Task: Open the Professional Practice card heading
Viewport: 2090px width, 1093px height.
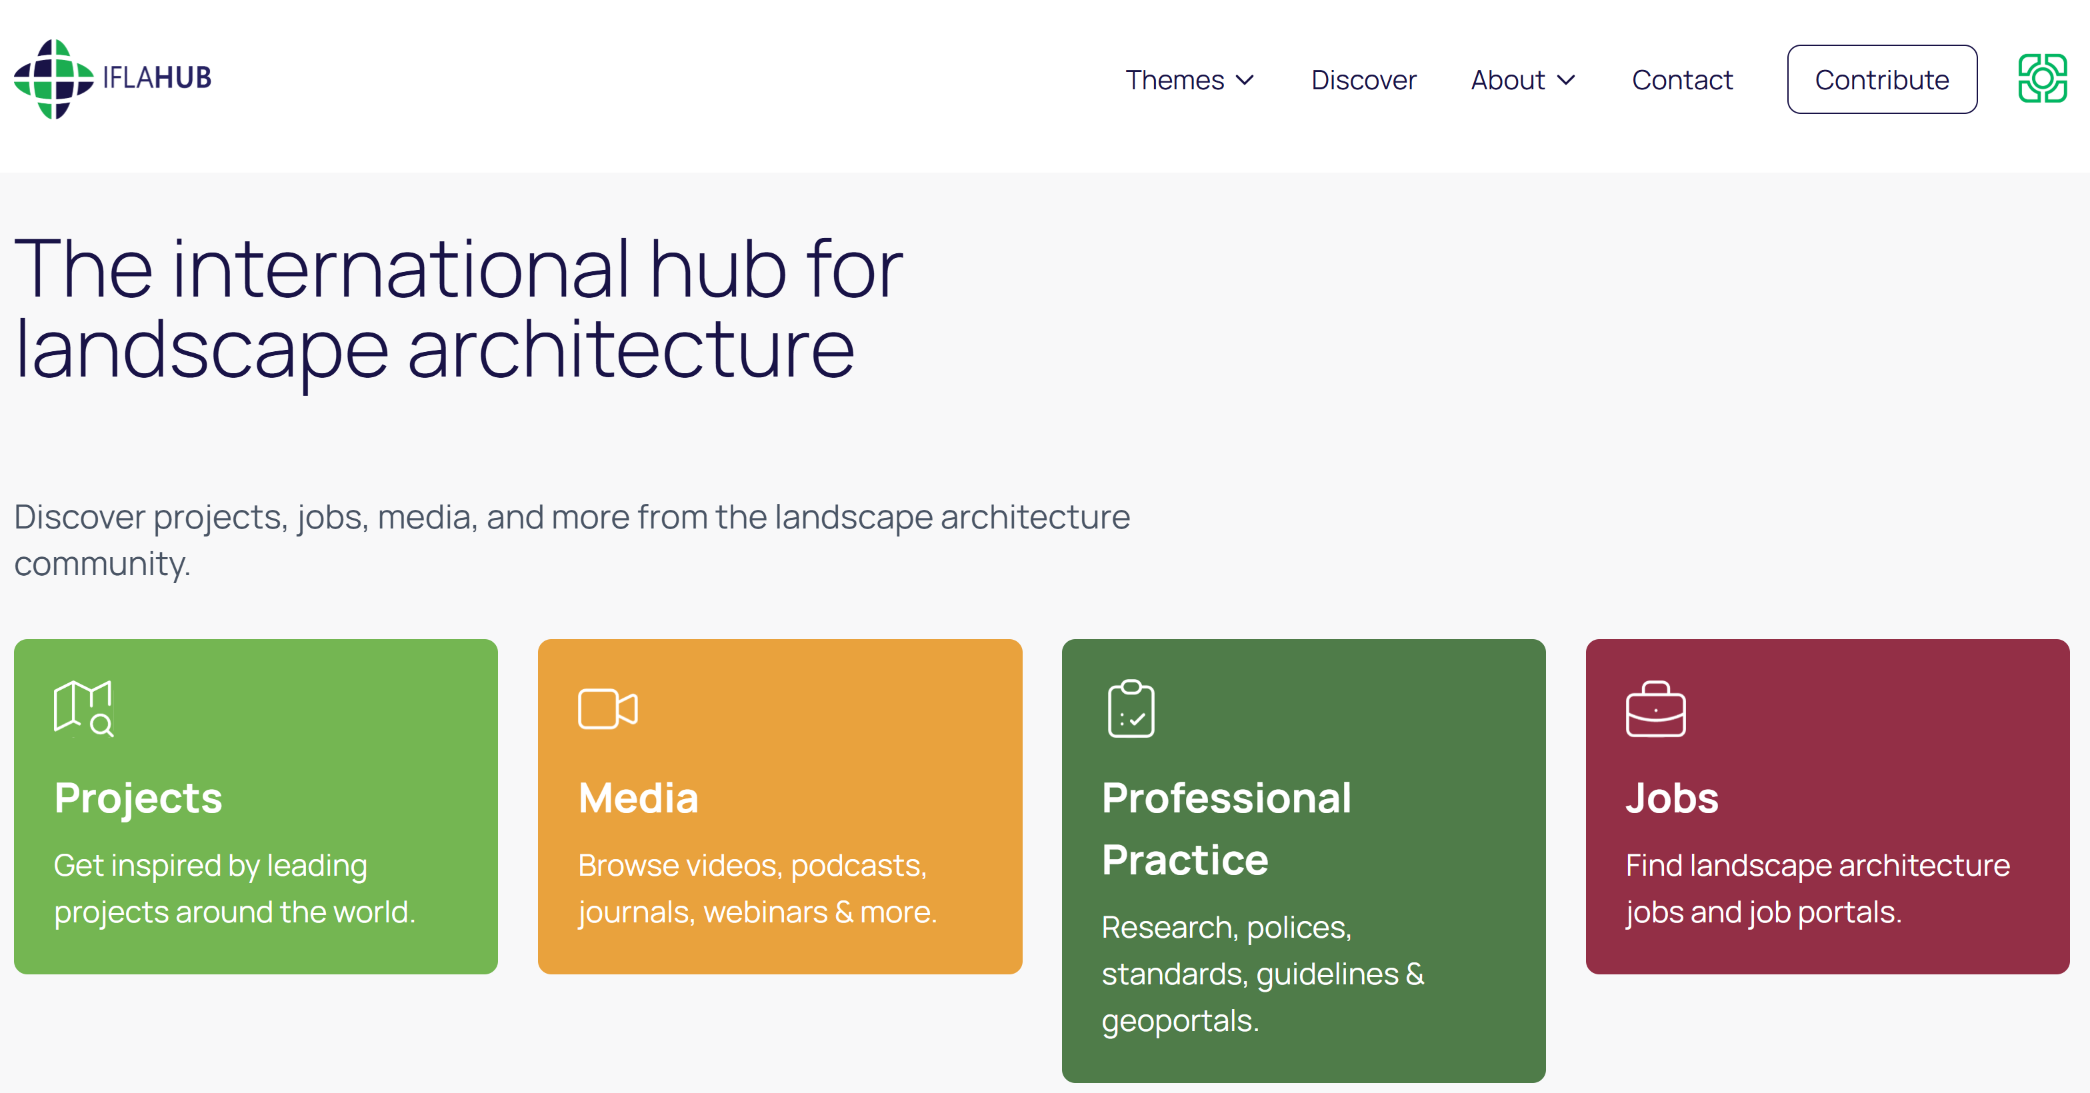Action: pos(1227,828)
